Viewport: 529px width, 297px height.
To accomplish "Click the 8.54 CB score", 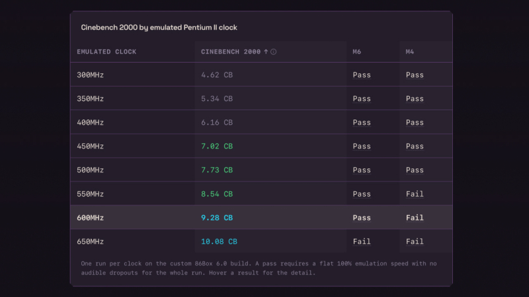I will pyautogui.click(x=217, y=194).
